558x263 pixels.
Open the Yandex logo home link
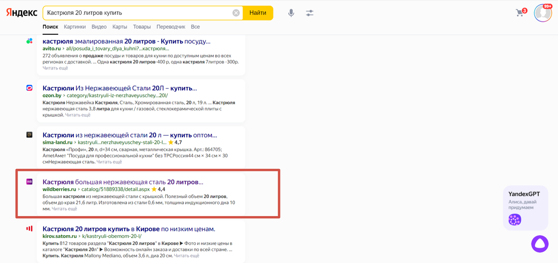pos(22,13)
